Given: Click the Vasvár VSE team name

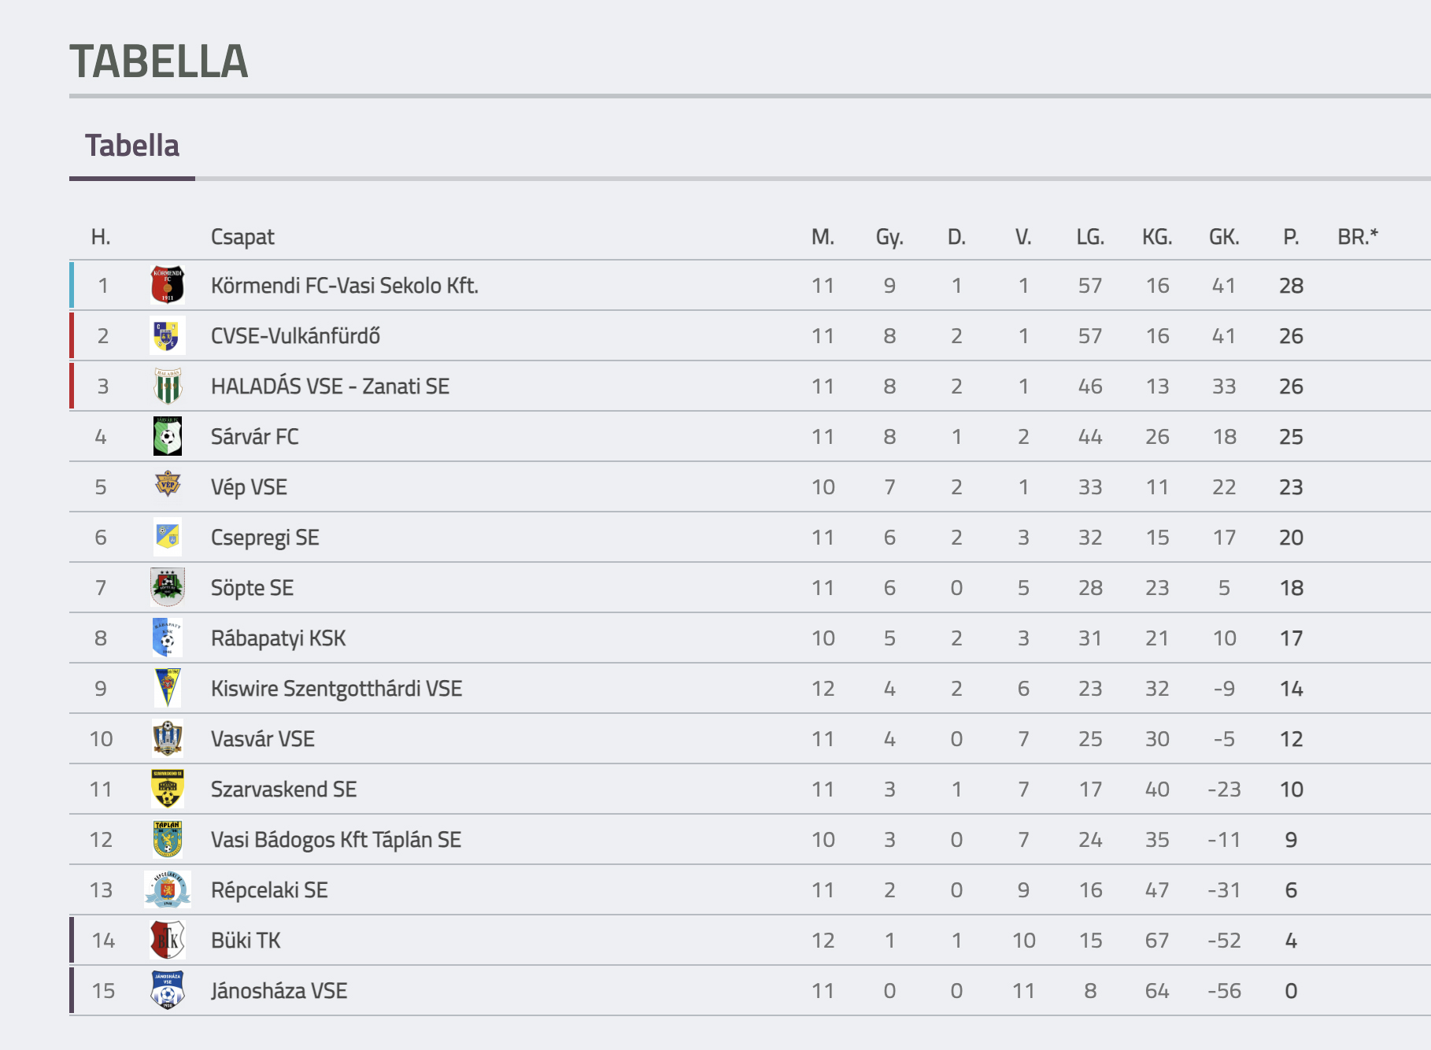Looking at the screenshot, I should pyautogui.click(x=262, y=739).
